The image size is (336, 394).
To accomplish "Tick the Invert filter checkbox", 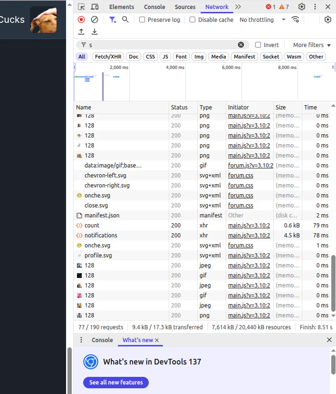I will pyautogui.click(x=258, y=45).
